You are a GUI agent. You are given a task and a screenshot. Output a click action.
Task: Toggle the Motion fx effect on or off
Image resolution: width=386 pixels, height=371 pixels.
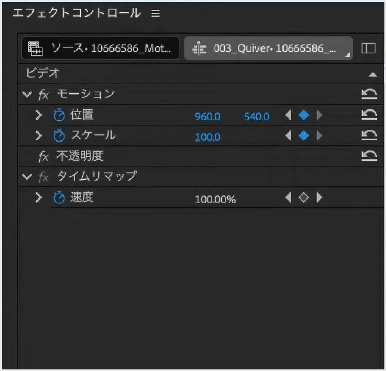tap(44, 95)
